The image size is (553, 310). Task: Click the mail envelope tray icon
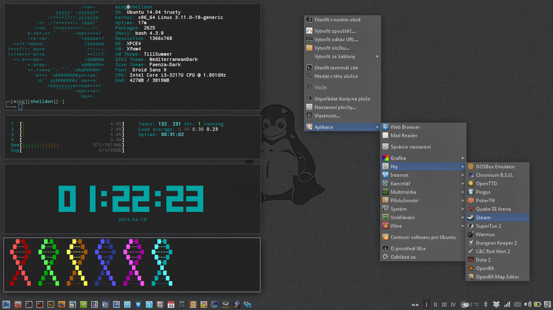click(517, 304)
